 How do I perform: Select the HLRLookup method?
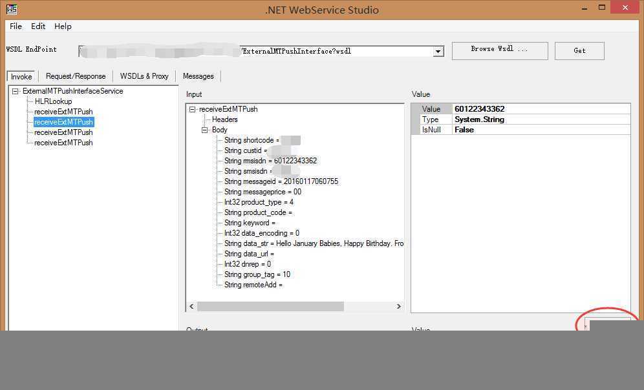(x=53, y=101)
